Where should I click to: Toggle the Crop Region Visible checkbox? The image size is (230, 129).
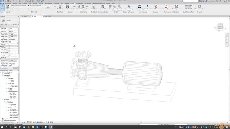point(9,49)
